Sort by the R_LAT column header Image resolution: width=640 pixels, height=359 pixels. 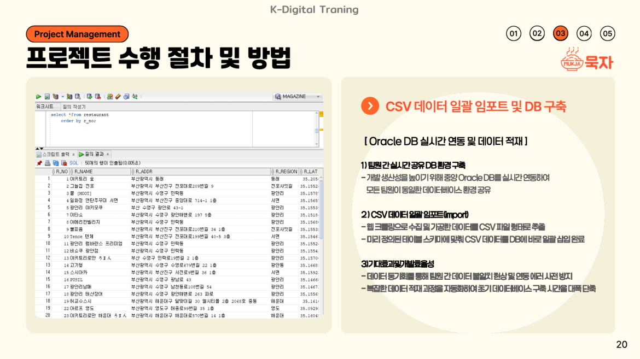(310, 172)
